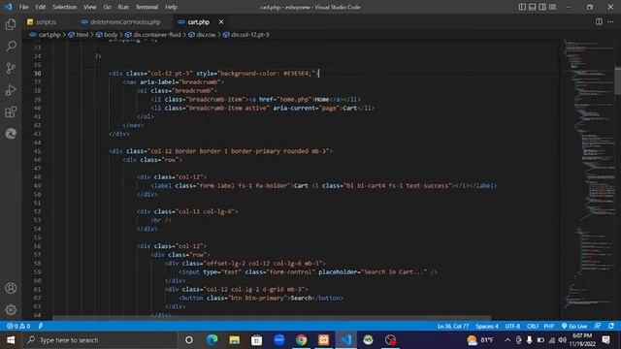
Task: Open File Explorer from taskbar
Action: click(x=235, y=340)
